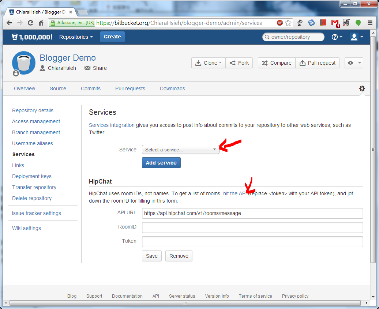Click the Compare button
This screenshot has width=379, height=309.
pos(277,63)
